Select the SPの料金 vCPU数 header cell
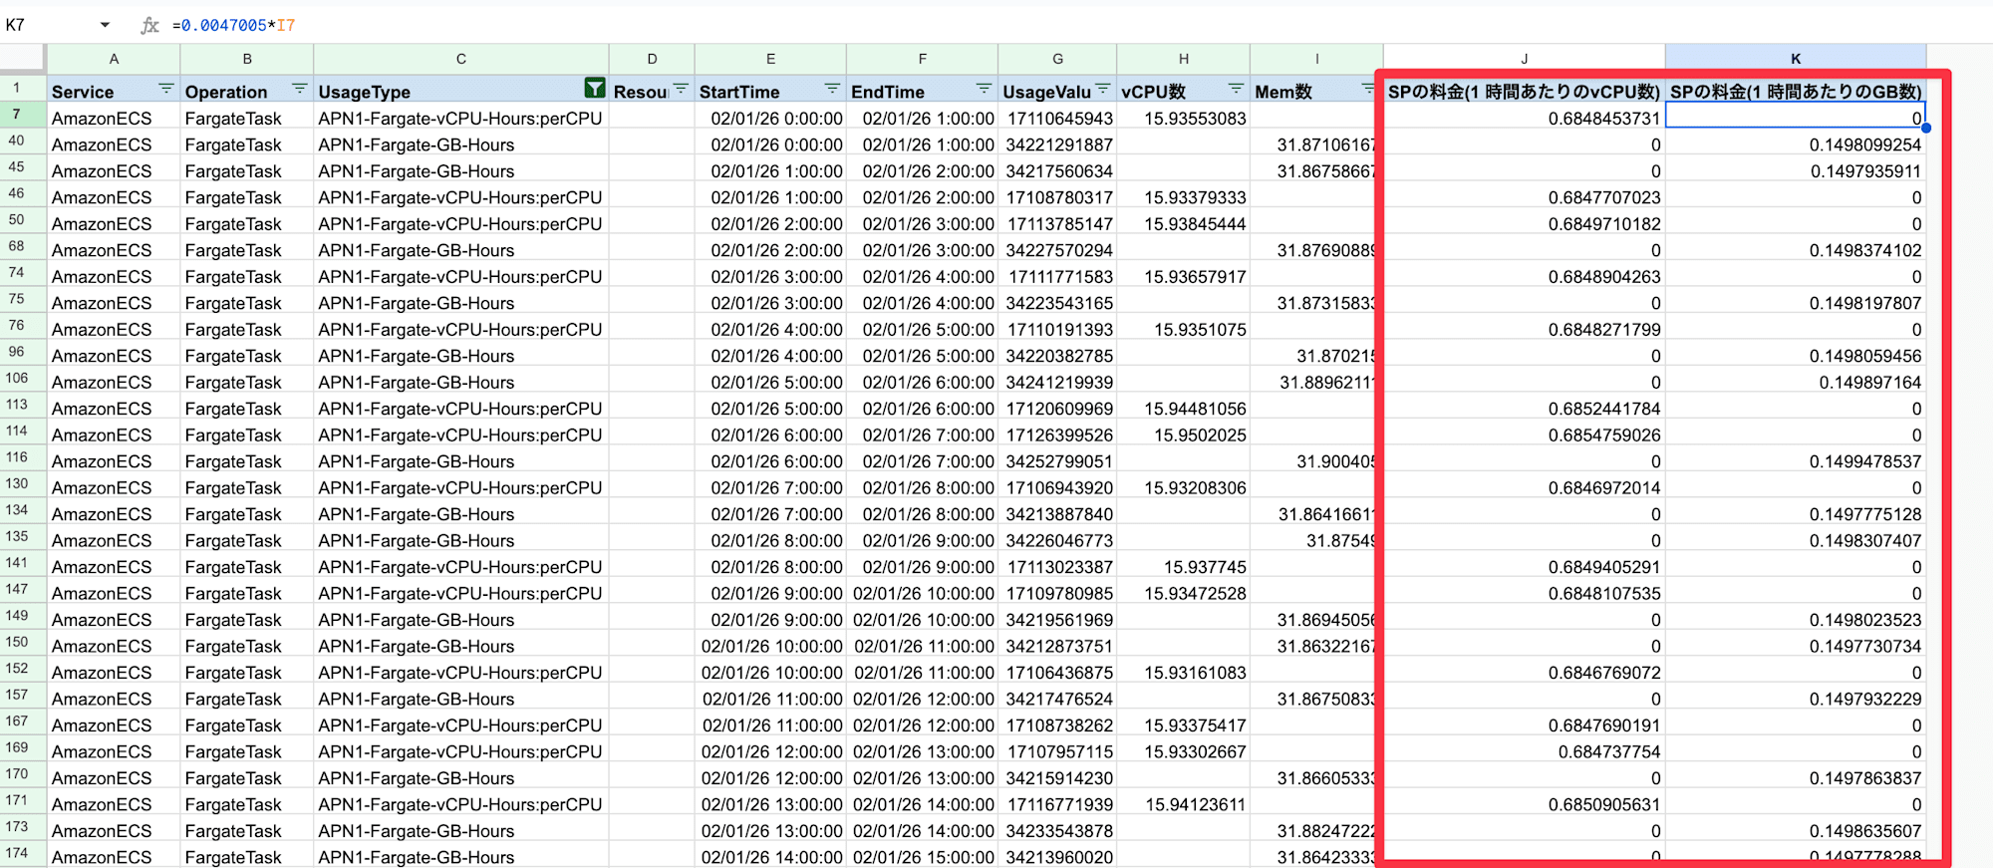 [x=1524, y=92]
